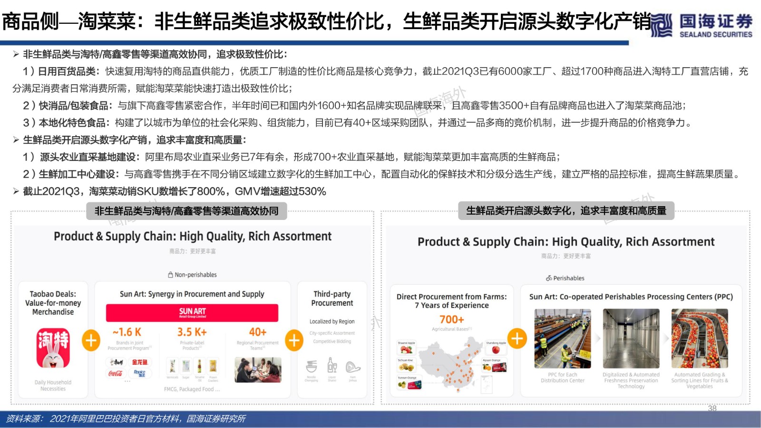This screenshot has width=761, height=428.
Task: Click the '700+' agricultural bases figure
Action: tap(451, 319)
